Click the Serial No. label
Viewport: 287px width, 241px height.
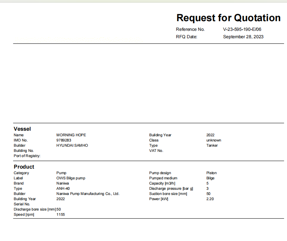[22, 204]
